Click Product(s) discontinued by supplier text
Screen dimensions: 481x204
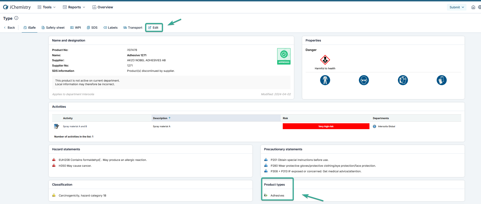point(151,71)
